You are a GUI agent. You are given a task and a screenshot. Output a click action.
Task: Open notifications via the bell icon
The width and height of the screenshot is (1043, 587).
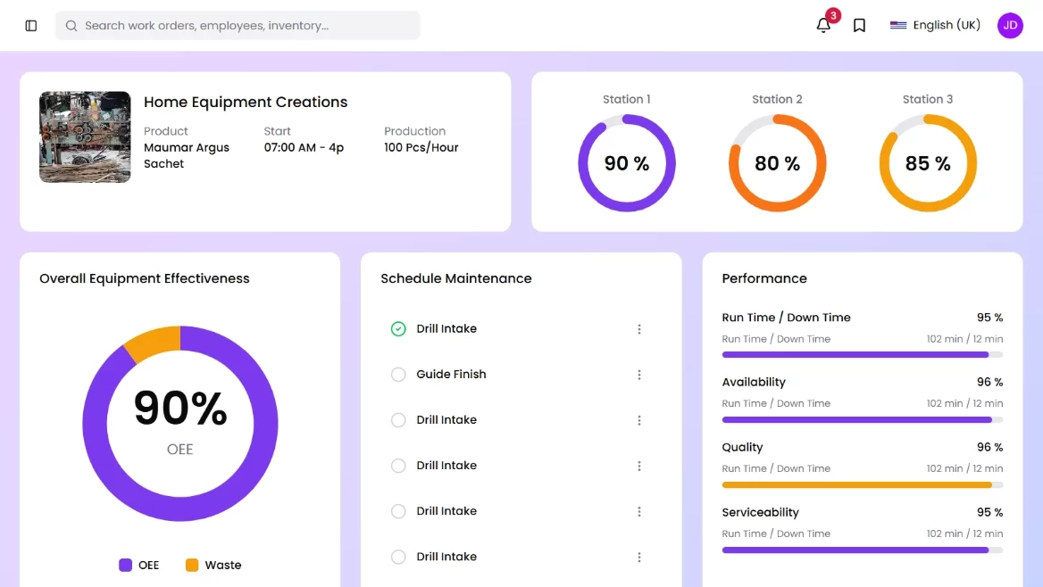pyautogui.click(x=822, y=26)
